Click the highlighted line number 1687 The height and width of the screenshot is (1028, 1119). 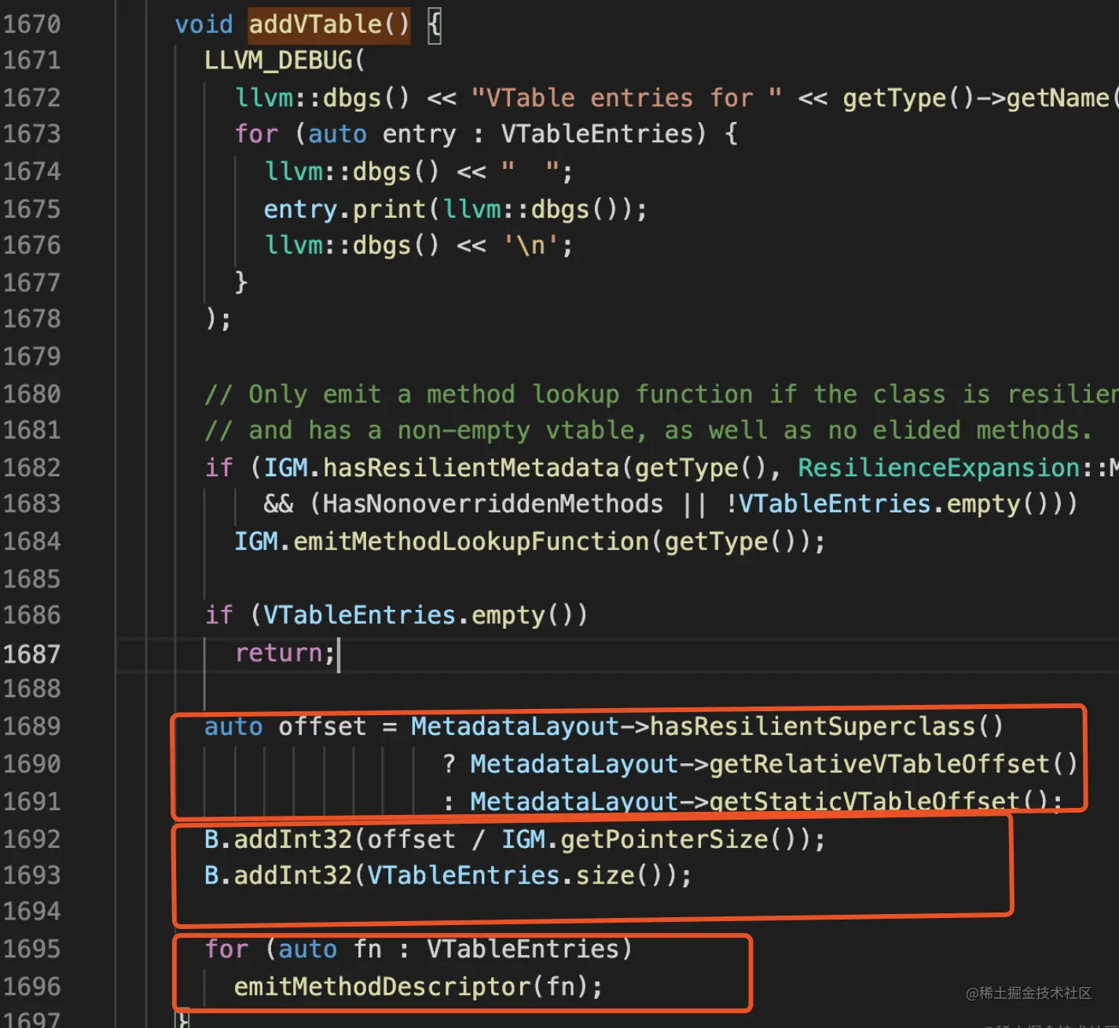(x=31, y=654)
